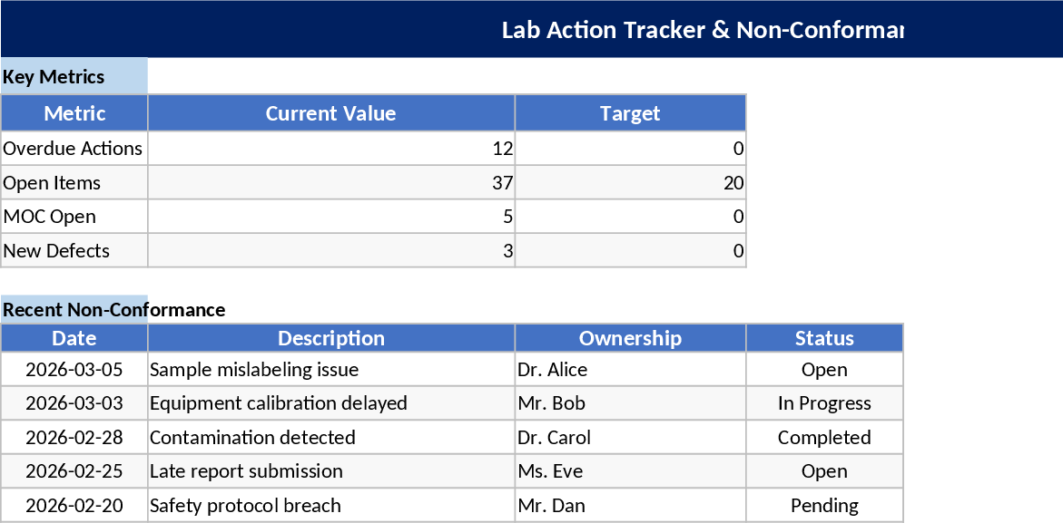Click the Lab Action Tracker title cell
This screenshot has width=1063, height=523.
(701, 30)
